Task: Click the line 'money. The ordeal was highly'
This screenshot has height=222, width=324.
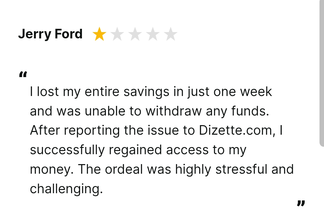Action: pyautogui.click(x=162, y=169)
